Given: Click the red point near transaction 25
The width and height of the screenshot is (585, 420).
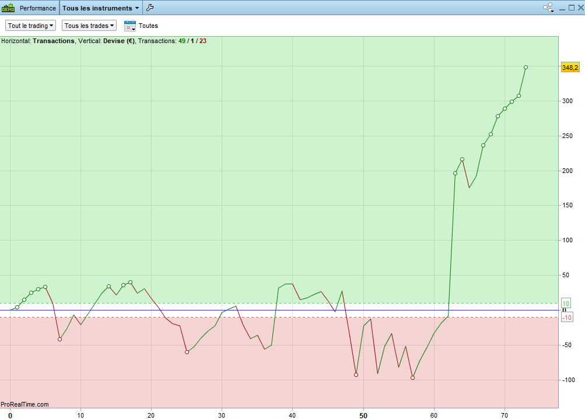Looking at the screenshot, I should (187, 352).
